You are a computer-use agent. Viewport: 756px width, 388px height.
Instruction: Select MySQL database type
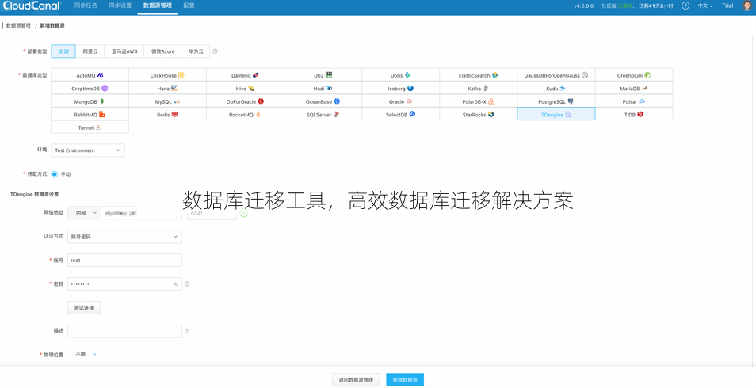click(167, 101)
